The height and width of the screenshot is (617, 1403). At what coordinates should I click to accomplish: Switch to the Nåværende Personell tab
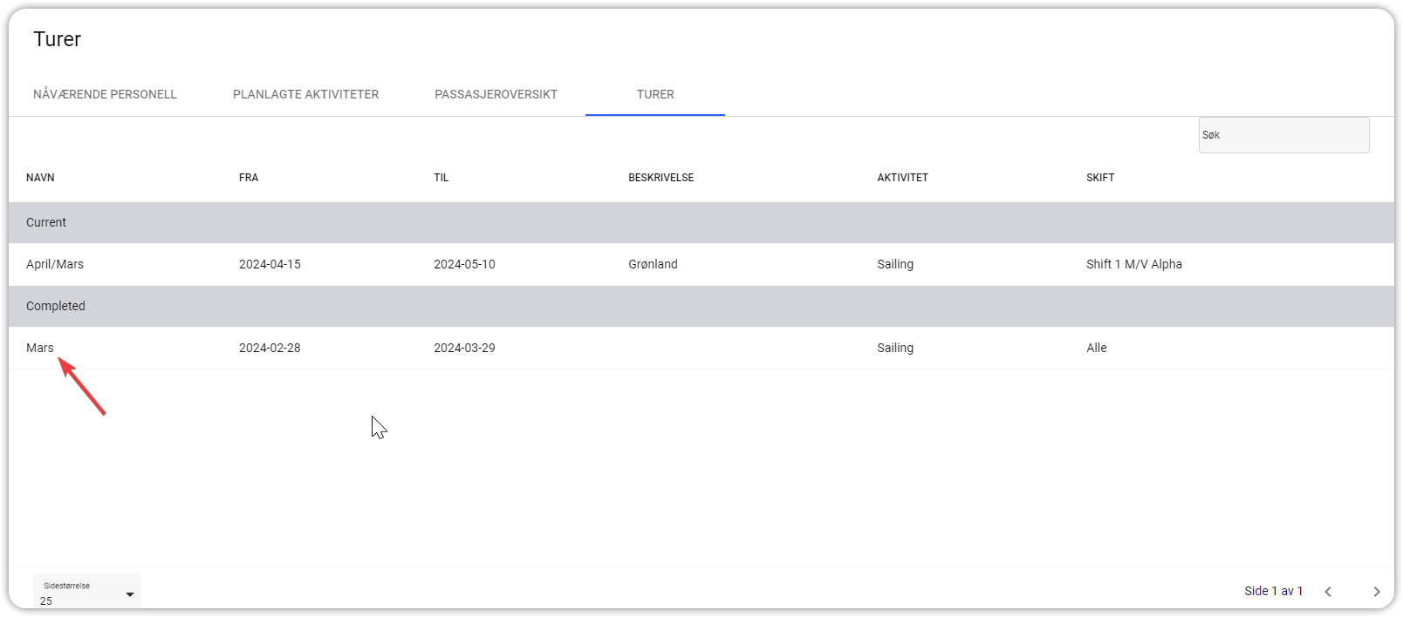[x=105, y=94]
